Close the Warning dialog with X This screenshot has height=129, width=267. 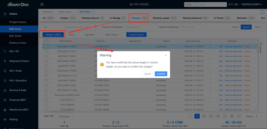(x=166, y=55)
